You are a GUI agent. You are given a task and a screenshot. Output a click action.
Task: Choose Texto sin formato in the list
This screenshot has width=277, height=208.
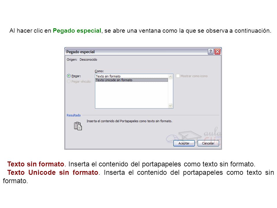click(132, 76)
